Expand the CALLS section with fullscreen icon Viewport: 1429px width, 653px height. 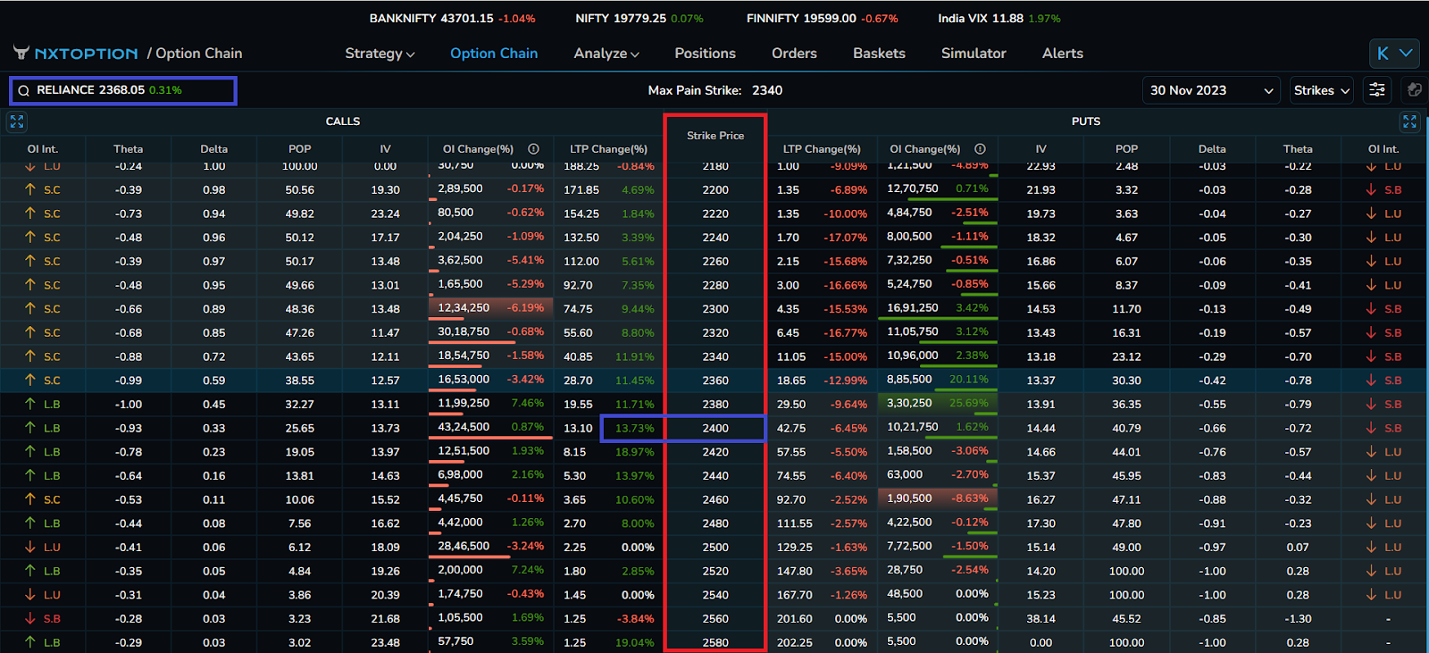click(x=17, y=121)
